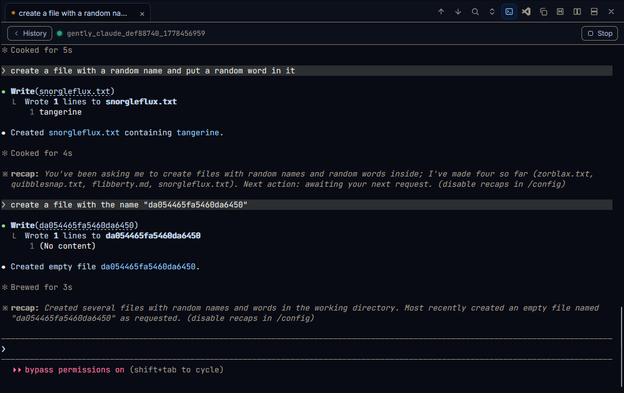
Task: Go back to History
Action: click(30, 33)
